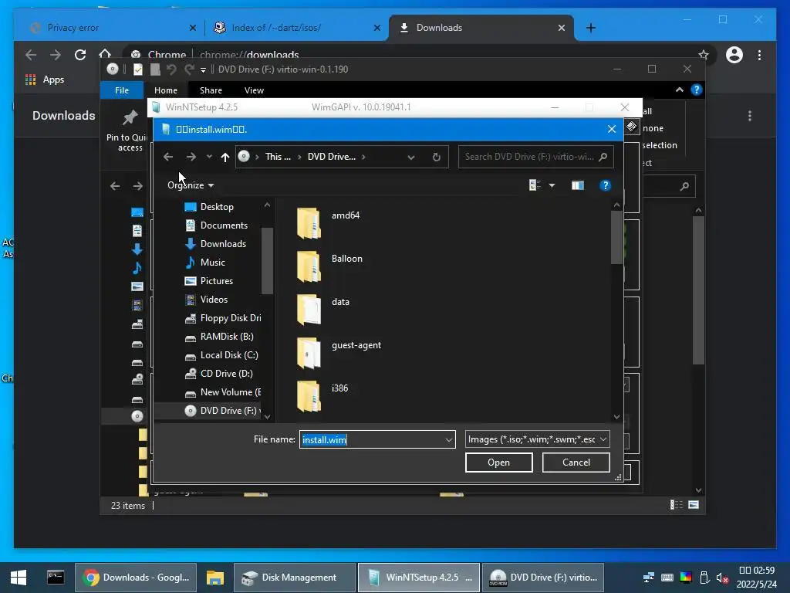The width and height of the screenshot is (790, 593).
Task: Open File Explorer from taskbar
Action: tap(214, 578)
